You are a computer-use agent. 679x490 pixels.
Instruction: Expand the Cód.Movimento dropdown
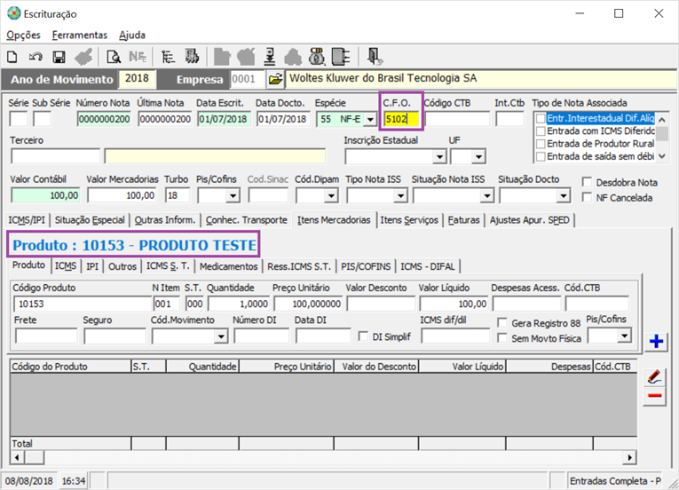(x=219, y=336)
